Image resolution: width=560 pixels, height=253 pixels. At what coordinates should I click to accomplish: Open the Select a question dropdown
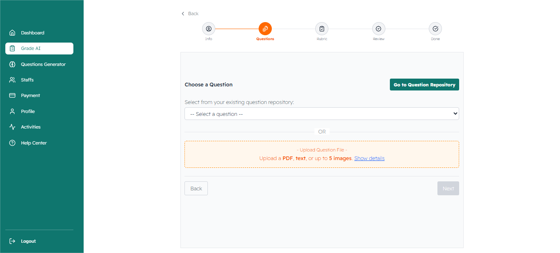pos(321,114)
